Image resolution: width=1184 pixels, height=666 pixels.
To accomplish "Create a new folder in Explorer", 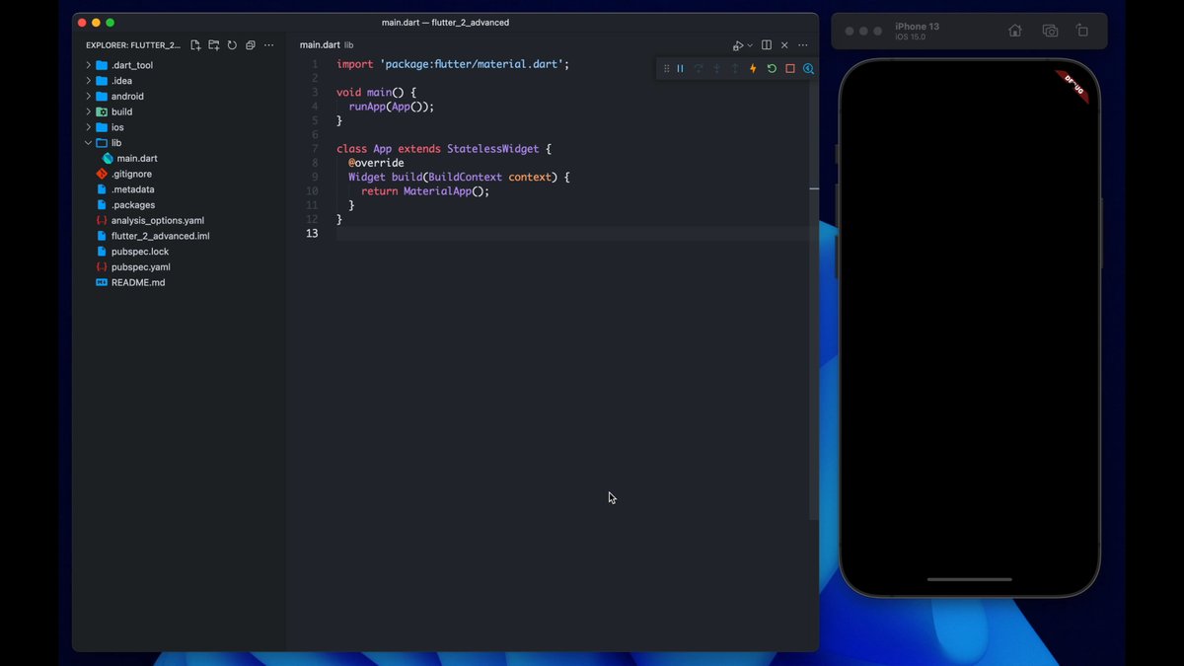I will point(214,45).
